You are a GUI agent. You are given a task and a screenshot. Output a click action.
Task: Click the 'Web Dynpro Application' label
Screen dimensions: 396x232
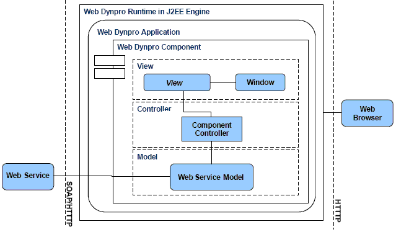click(138, 32)
